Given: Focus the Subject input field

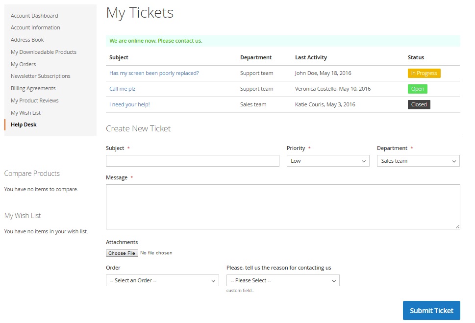Looking at the screenshot, I should (x=193, y=161).
